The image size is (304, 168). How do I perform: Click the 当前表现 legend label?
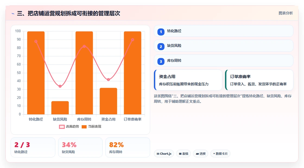click(95, 127)
